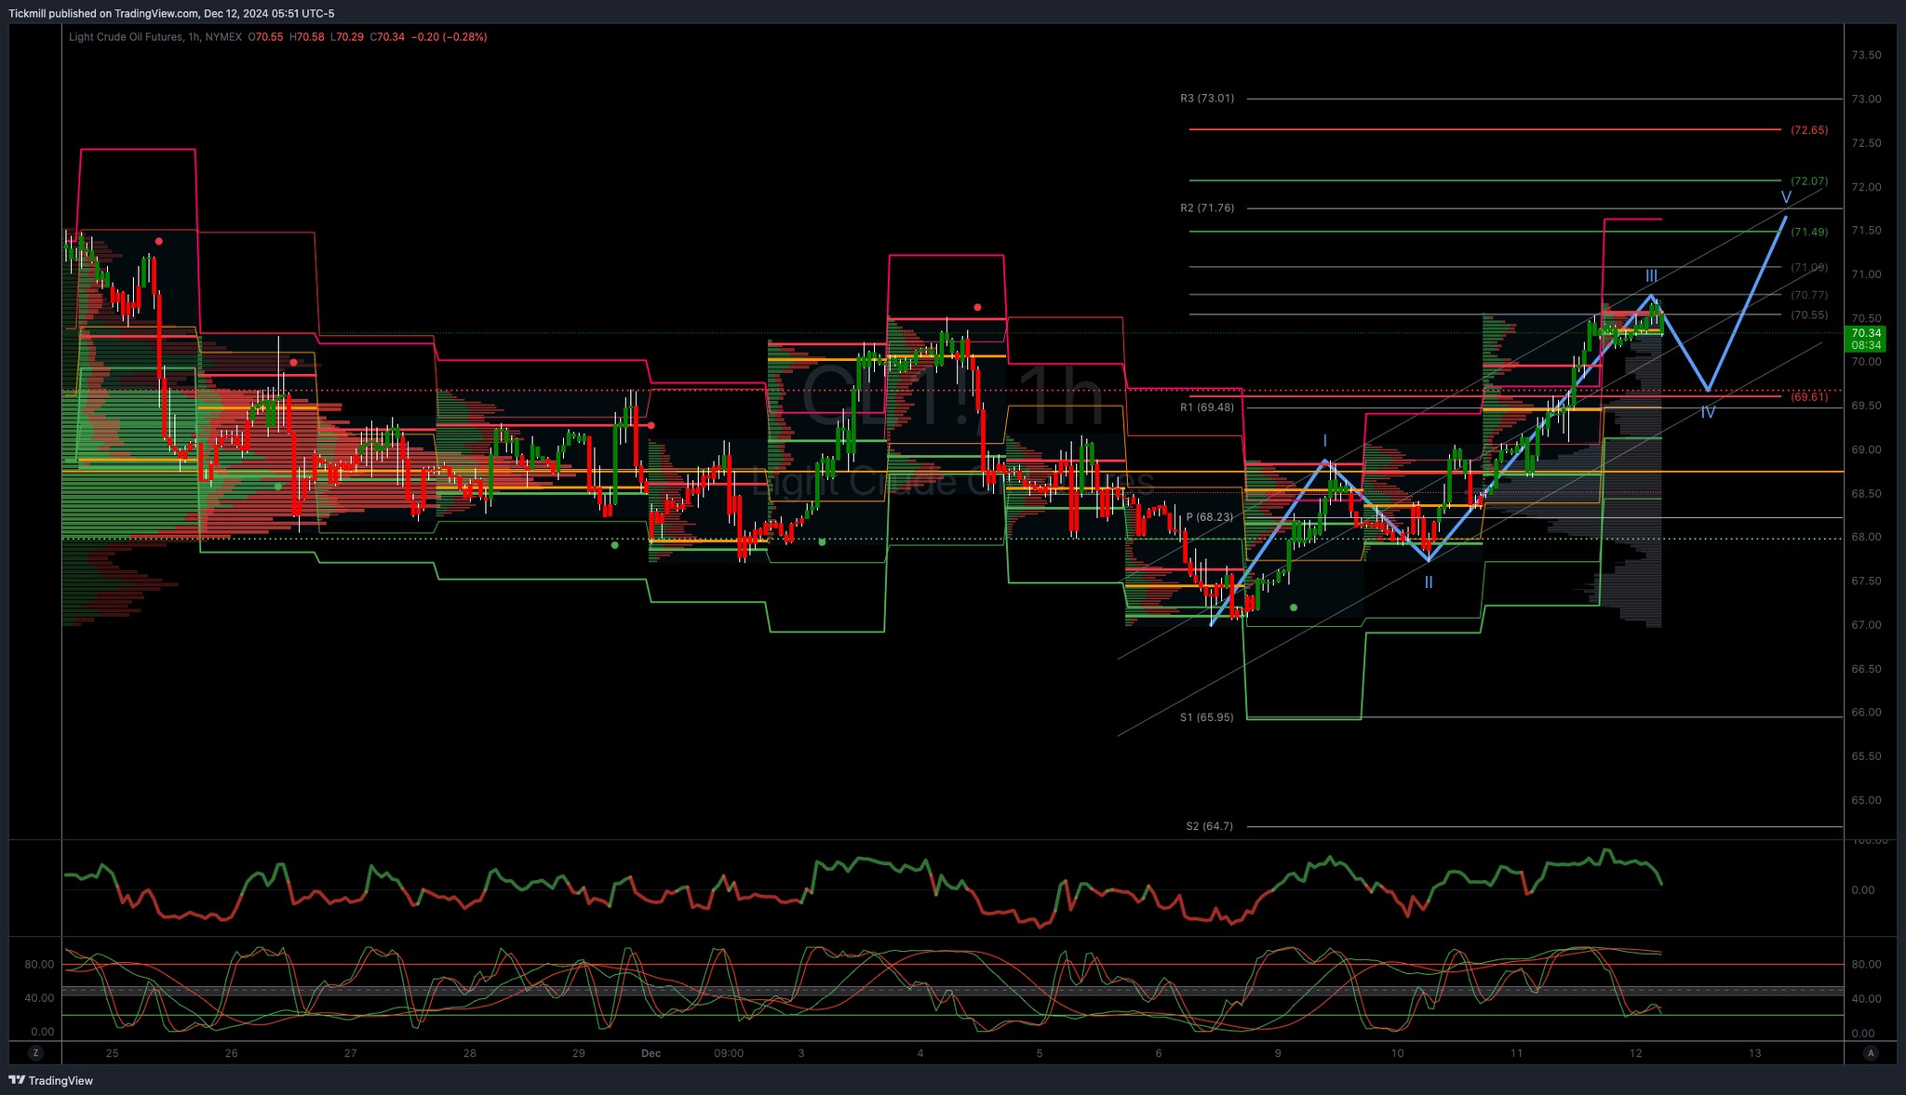Click the Z timezone button at bottom left
The width and height of the screenshot is (1906, 1095).
(35, 1053)
